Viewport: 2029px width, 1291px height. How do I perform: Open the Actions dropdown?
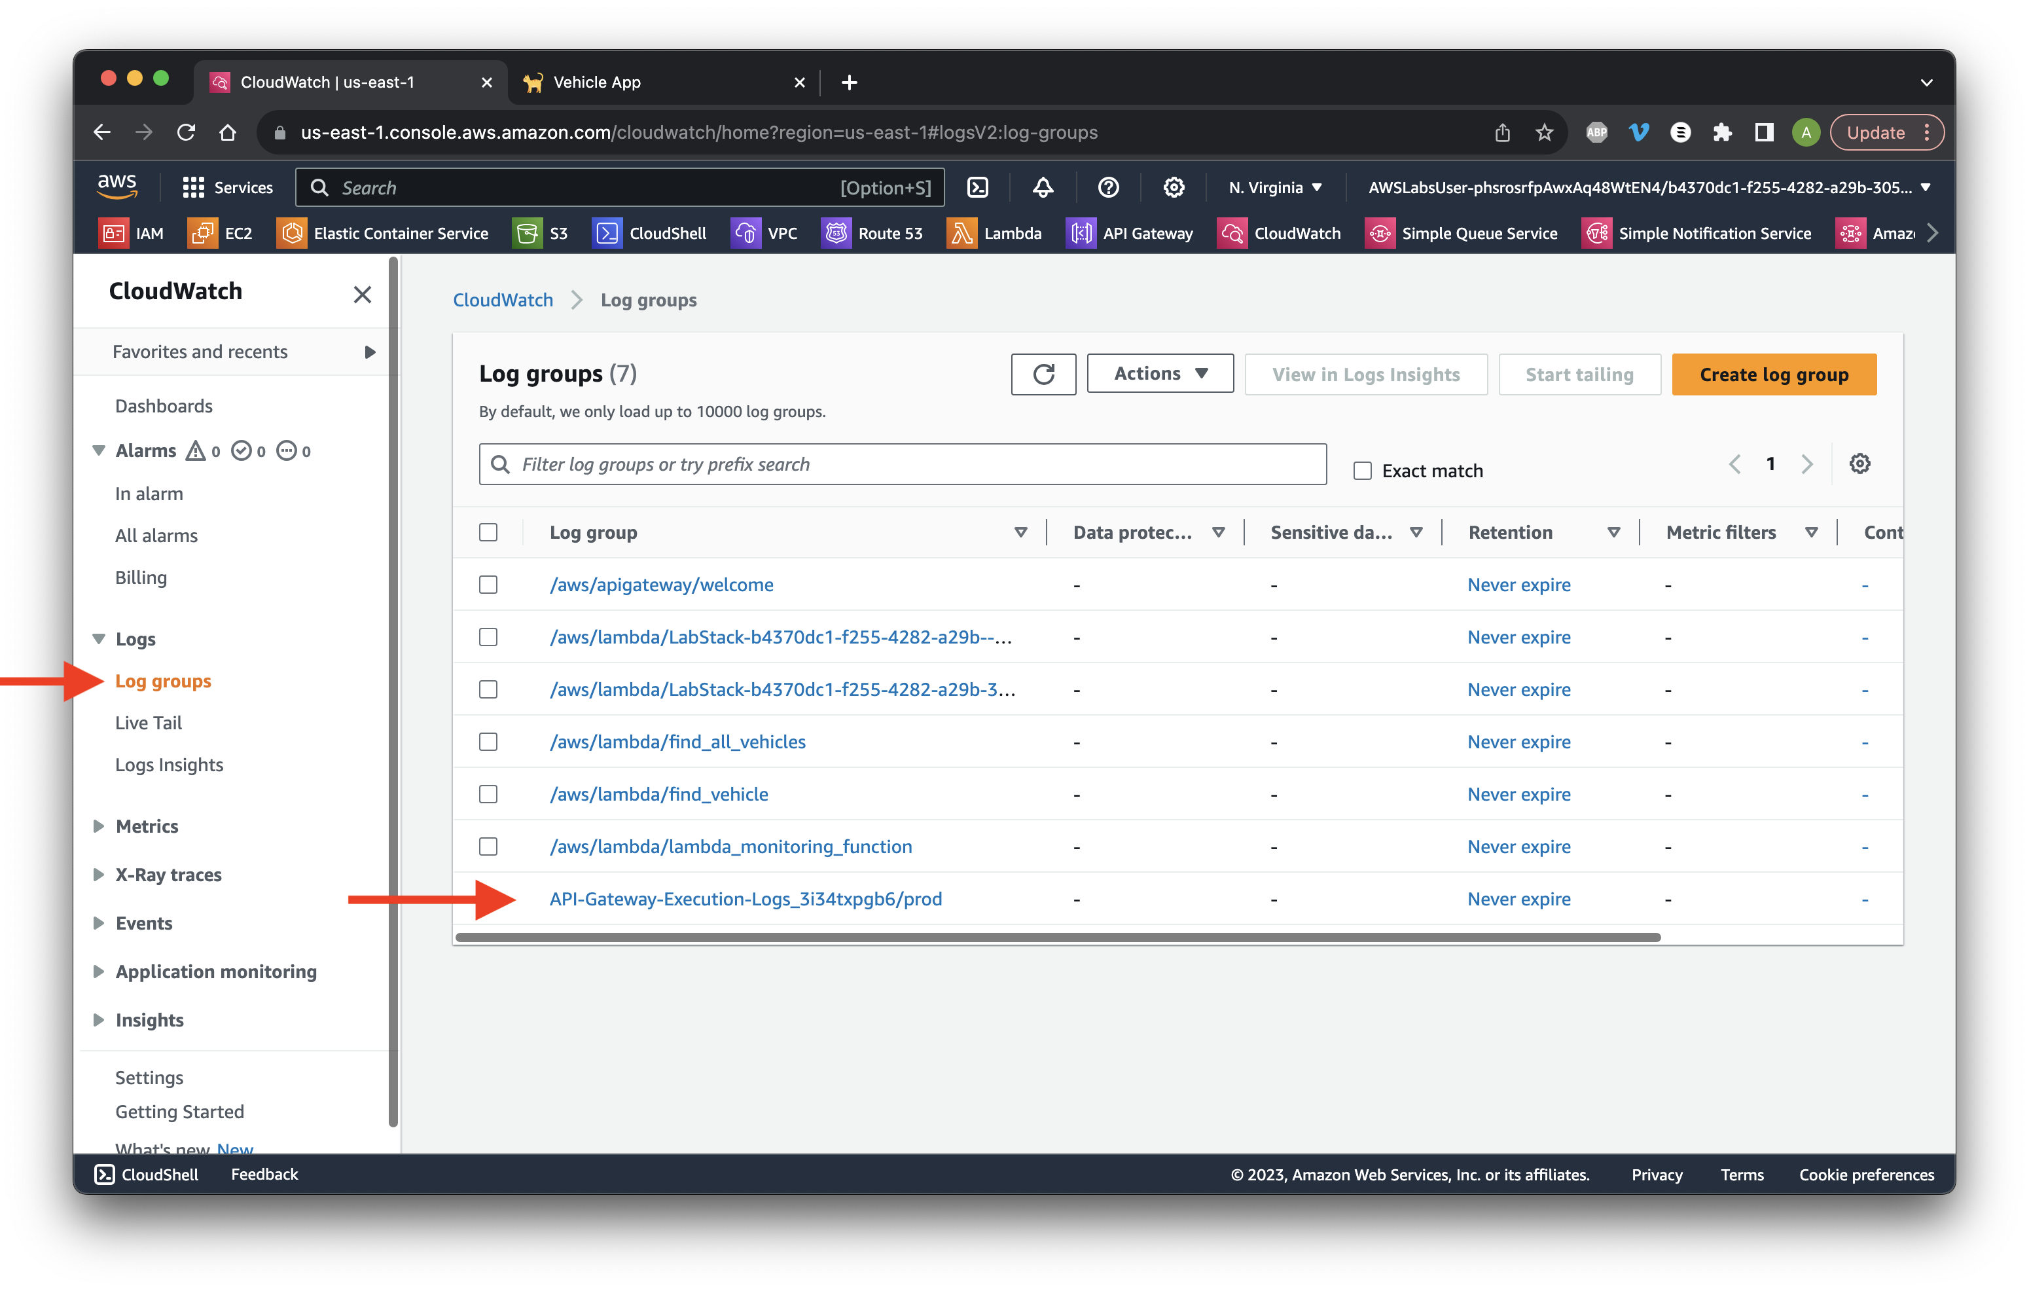(x=1160, y=373)
